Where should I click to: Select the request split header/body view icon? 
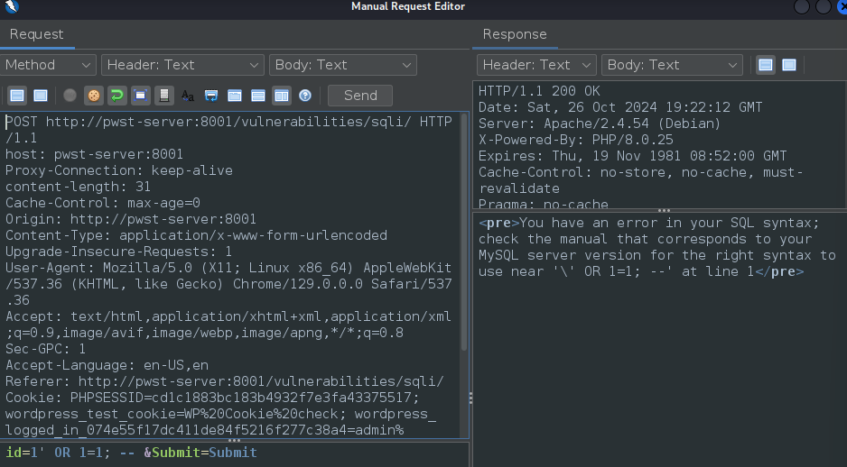17,96
